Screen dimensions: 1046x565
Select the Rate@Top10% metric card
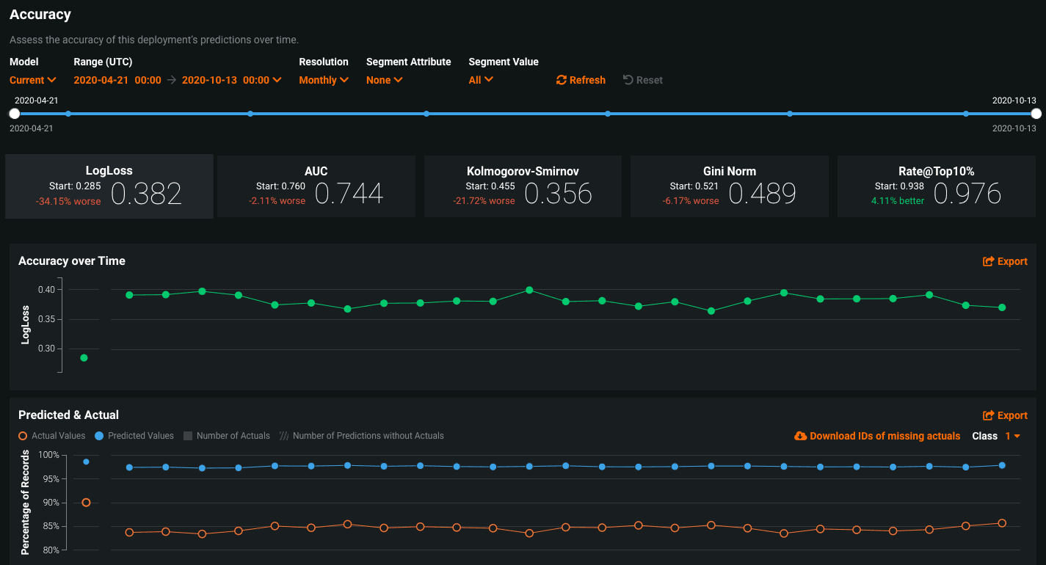pos(937,186)
